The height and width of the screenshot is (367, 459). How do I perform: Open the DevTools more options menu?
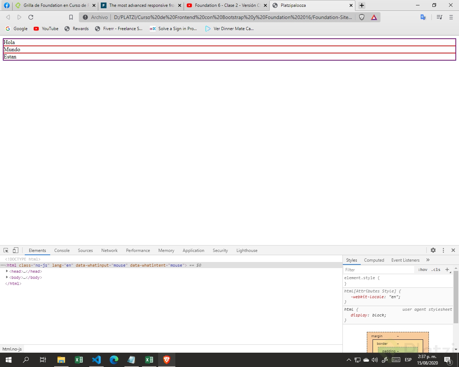[x=443, y=250]
